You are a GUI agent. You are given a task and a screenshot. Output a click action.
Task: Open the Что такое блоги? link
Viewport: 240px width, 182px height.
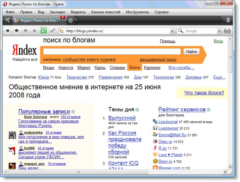pos(204,93)
